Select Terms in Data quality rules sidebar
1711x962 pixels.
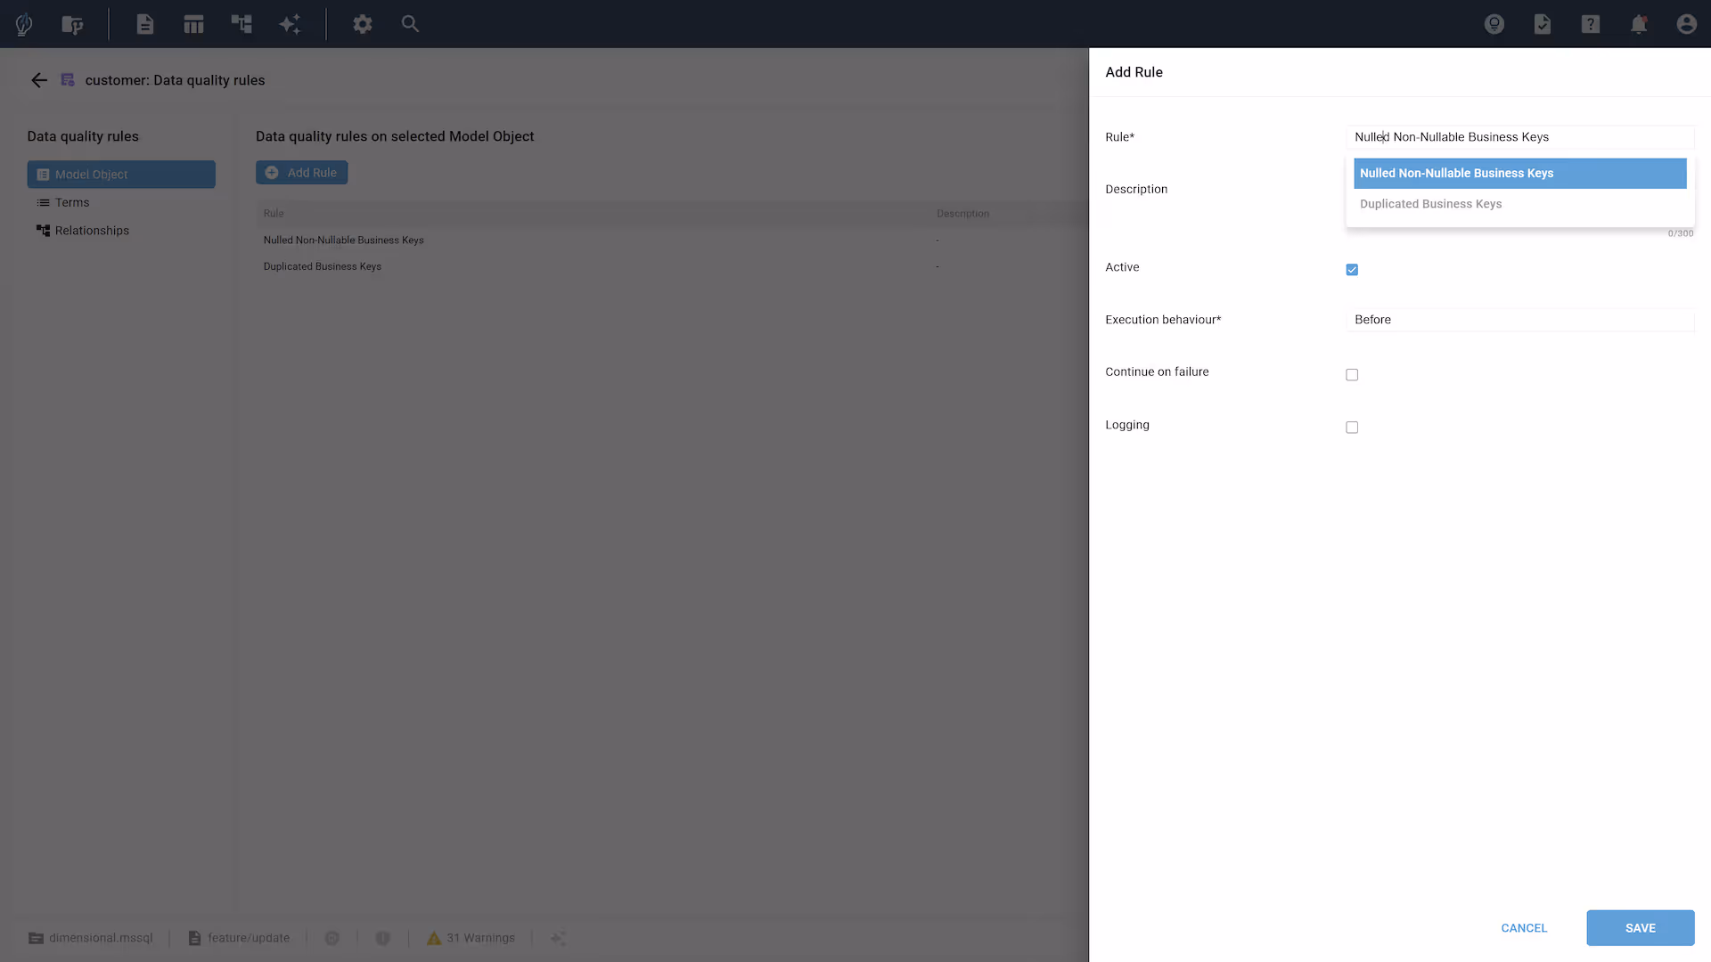coord(72,203)
